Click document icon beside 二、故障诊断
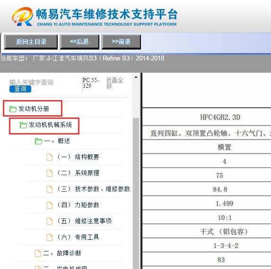271x269 pixels. pos(38,253)
